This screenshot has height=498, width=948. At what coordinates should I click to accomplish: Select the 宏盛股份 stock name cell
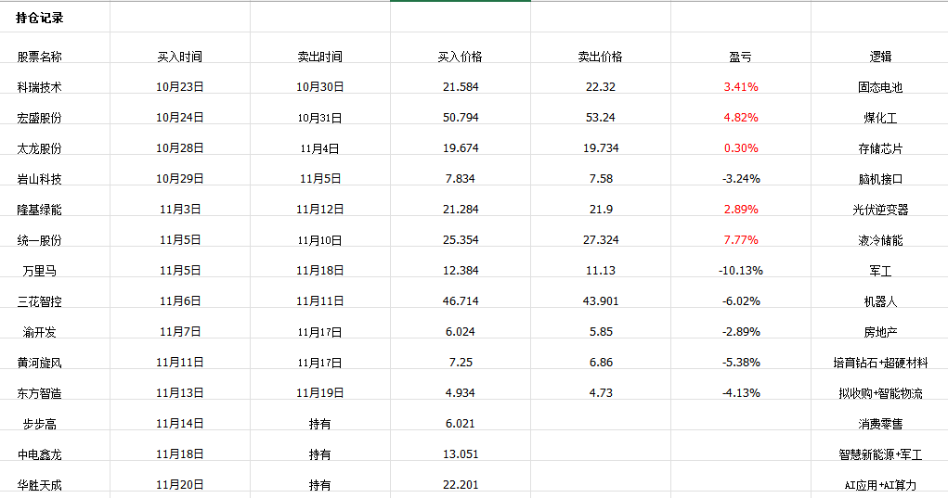(39, 118)
